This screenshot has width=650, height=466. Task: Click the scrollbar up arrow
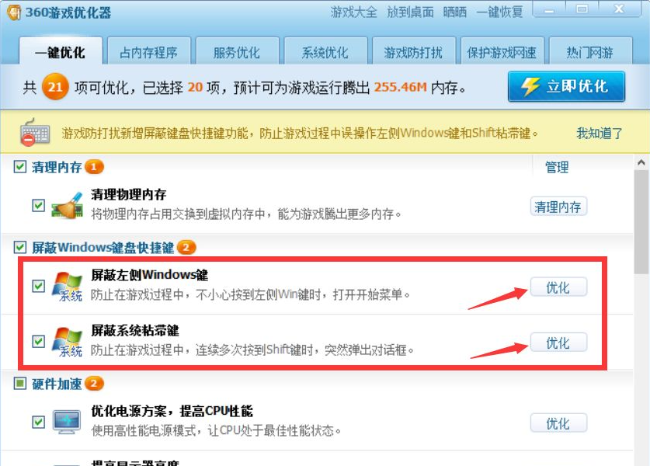point(641,163)
